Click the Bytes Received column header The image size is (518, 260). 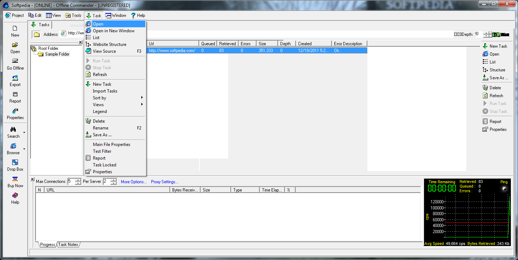point(185,190)
